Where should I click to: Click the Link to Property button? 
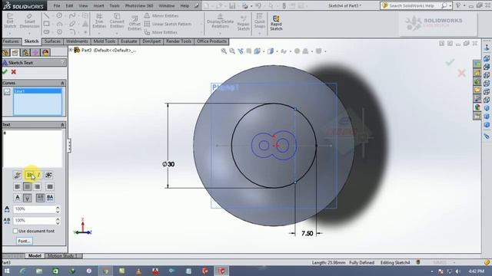[x=18, y=175]
